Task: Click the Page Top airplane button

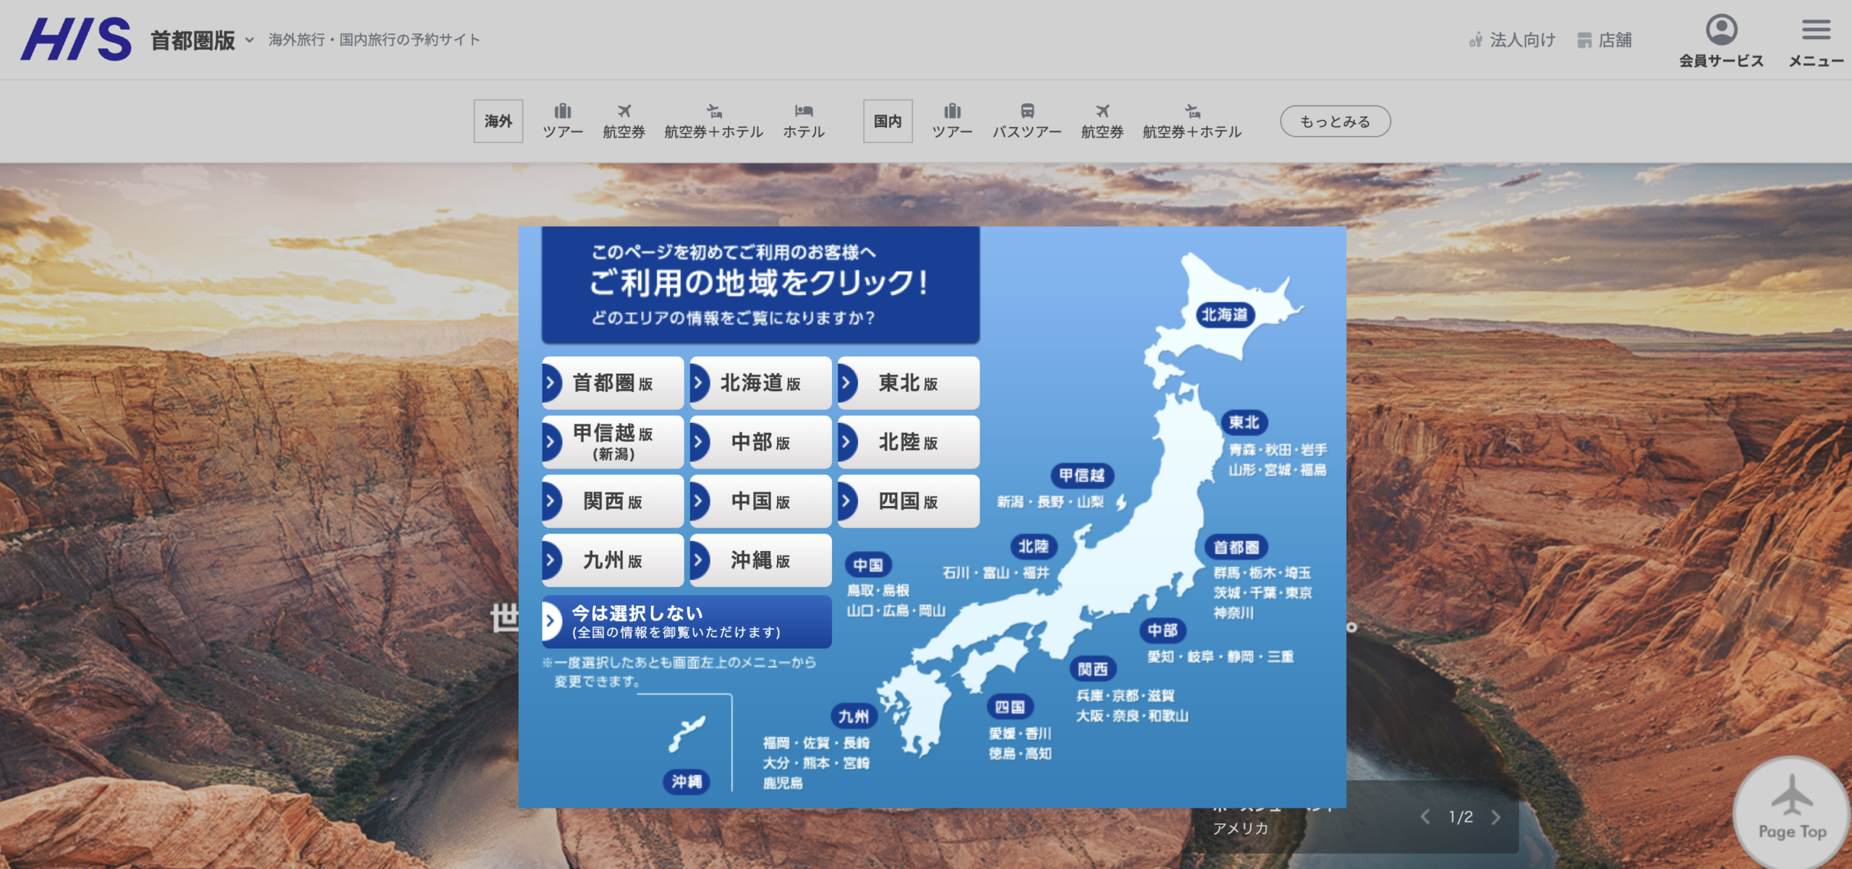Action: click(x=1792, y=810)
